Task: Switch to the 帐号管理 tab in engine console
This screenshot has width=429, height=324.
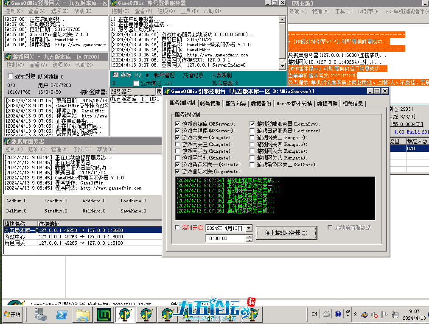Action: coord(210,103)
